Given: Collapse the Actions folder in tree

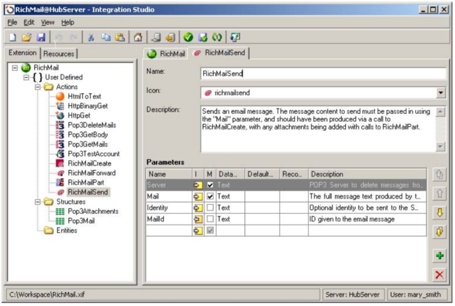Looking at the screenshot, I should (37, 87).
